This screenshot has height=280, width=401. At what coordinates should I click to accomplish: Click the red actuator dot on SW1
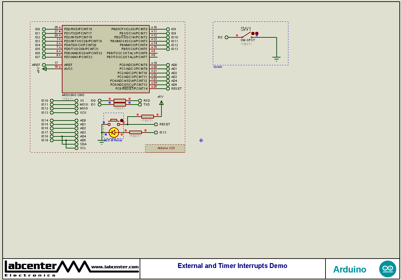[x=253, y=33]
